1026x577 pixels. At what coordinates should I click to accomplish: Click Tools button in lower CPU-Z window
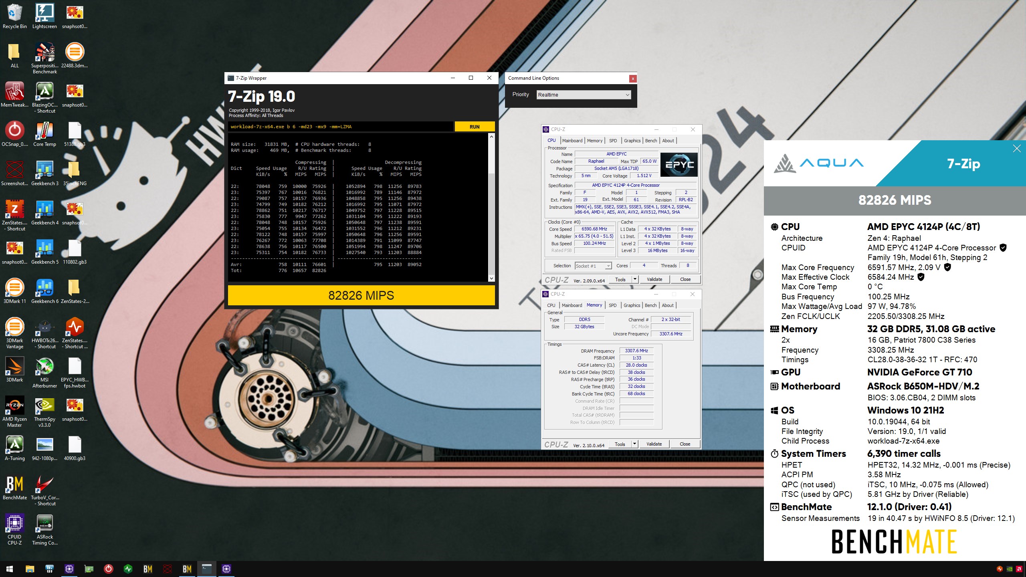point(620,444)
